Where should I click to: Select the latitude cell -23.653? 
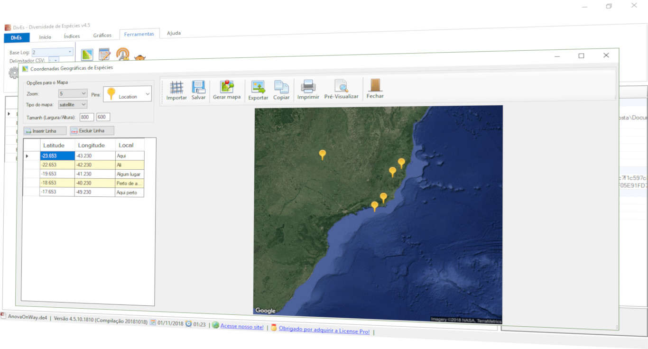click(x=57, y=156)
